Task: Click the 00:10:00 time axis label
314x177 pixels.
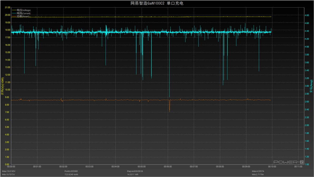Action: [272, 166]
